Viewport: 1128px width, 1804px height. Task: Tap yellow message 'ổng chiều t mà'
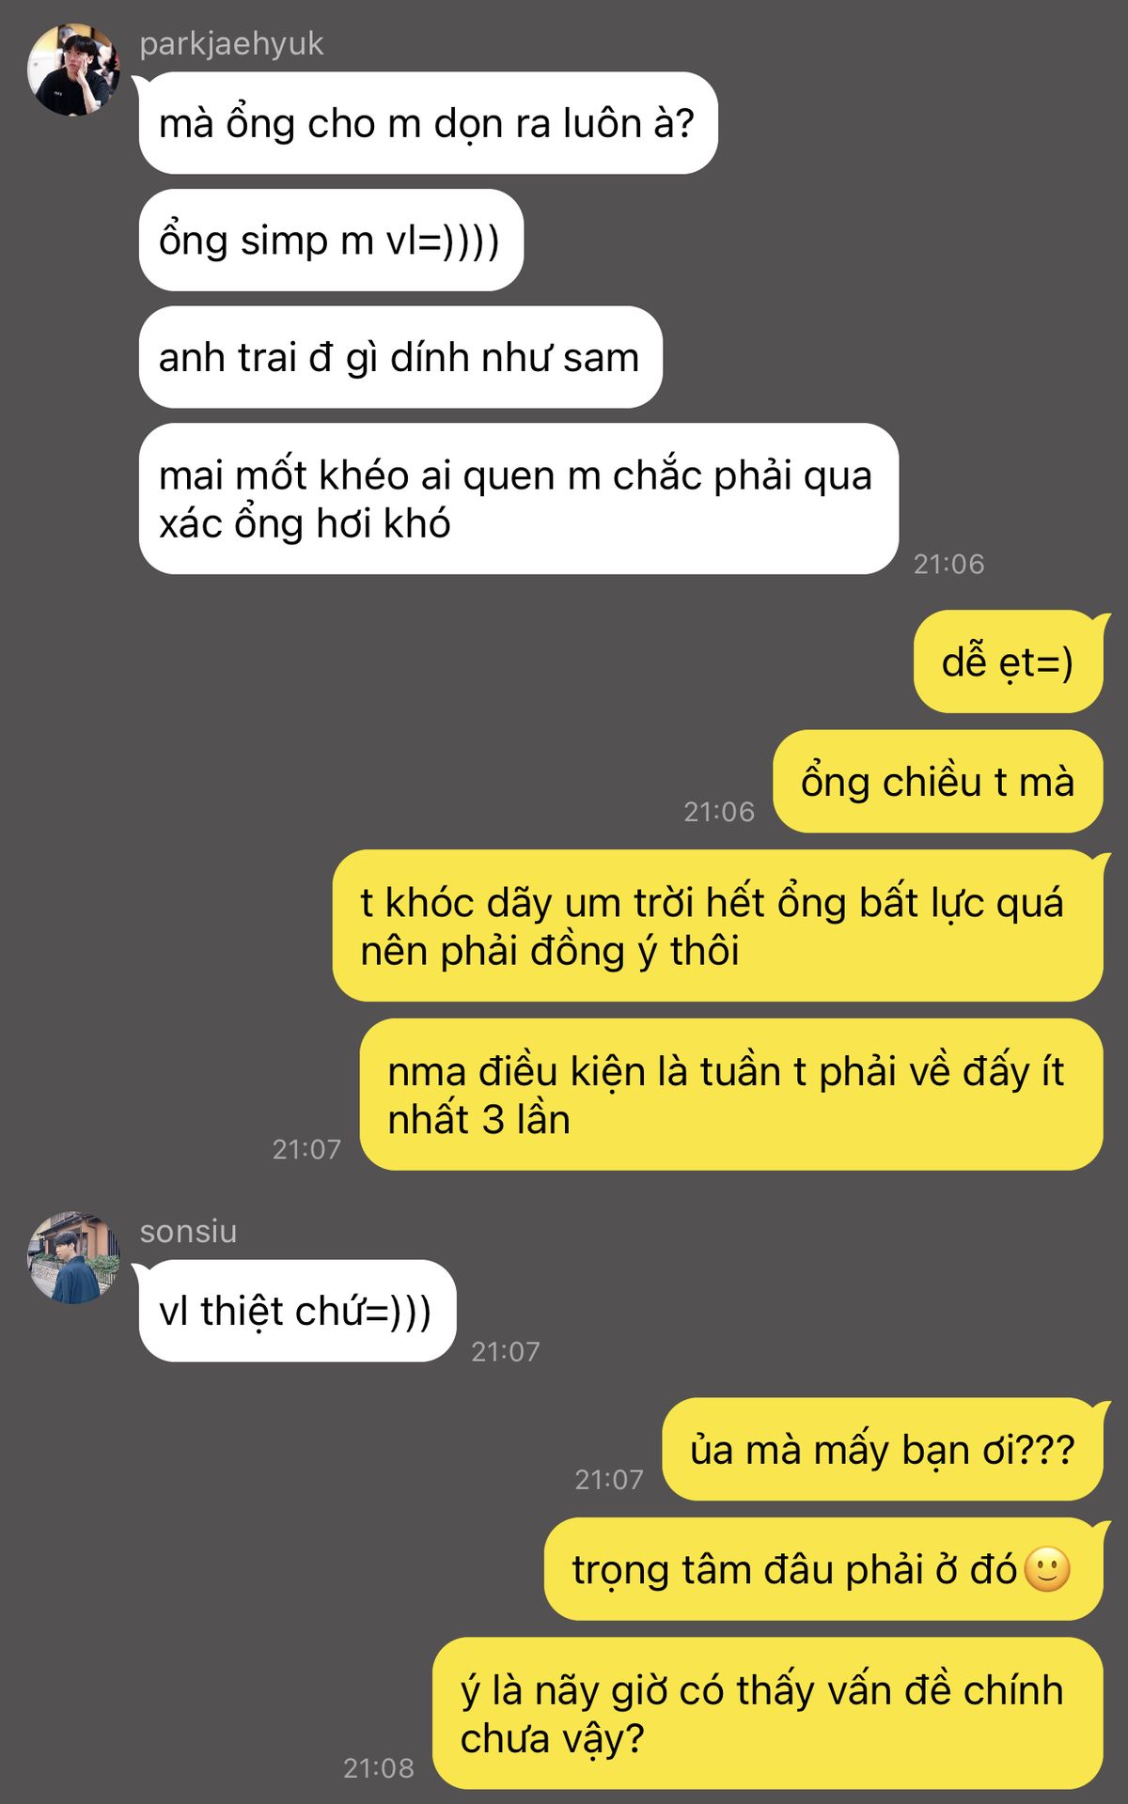tap(937, 782)
